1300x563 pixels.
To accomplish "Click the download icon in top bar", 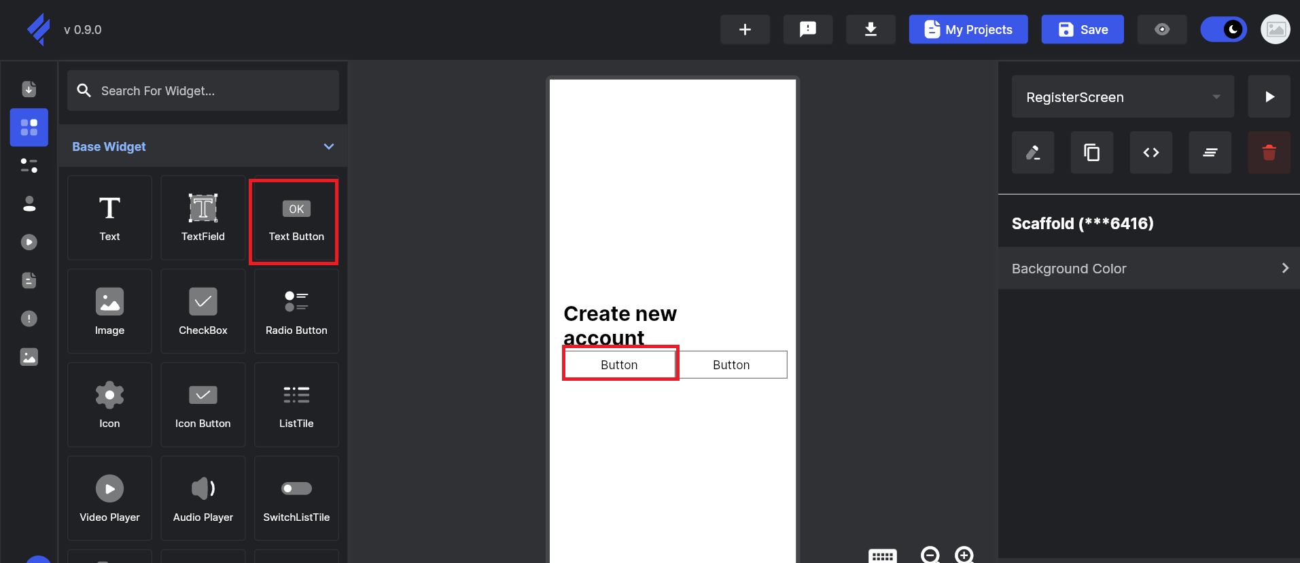I will 870,29.
